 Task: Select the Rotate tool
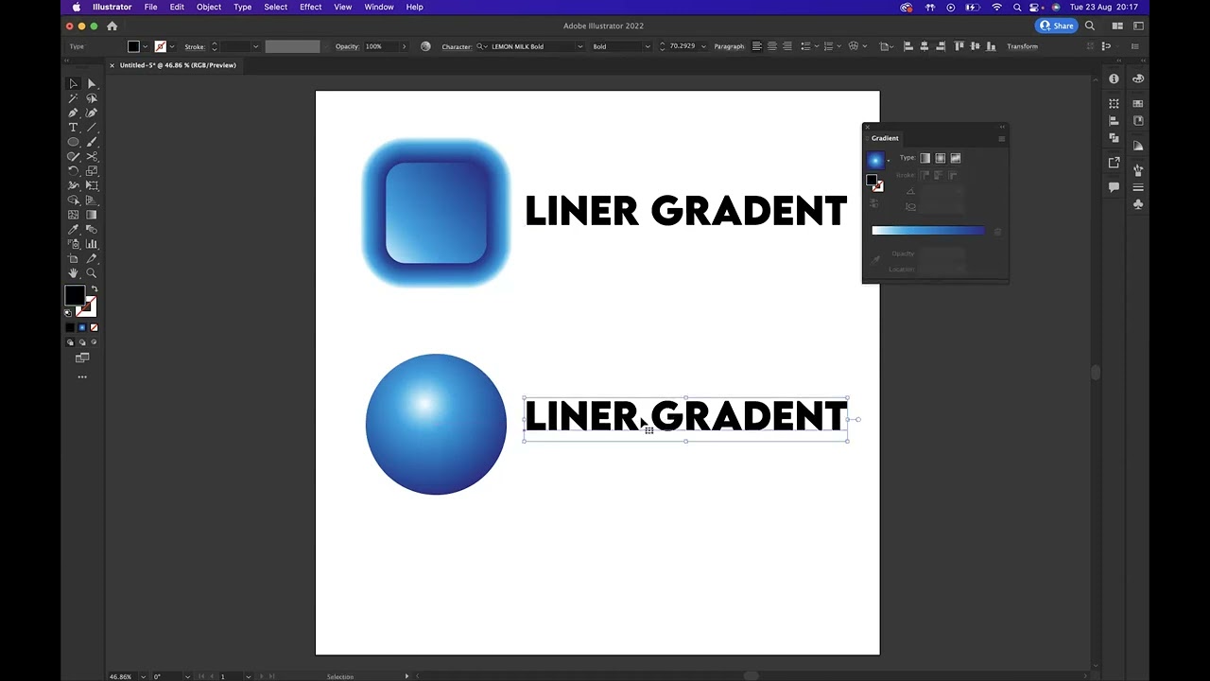click(73, 171)
